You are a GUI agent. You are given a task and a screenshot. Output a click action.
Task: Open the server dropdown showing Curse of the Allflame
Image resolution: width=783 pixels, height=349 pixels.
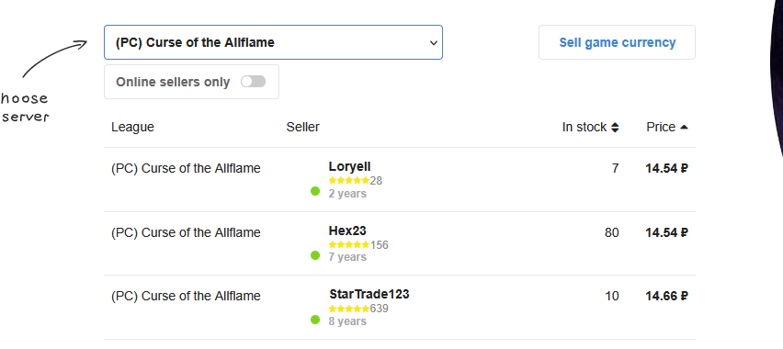(x=273, y=42)
